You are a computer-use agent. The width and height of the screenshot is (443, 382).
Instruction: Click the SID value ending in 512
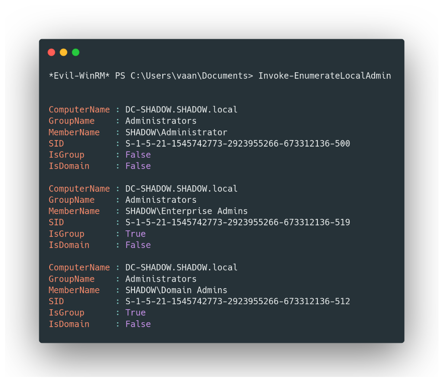click(x=238, y=301)
